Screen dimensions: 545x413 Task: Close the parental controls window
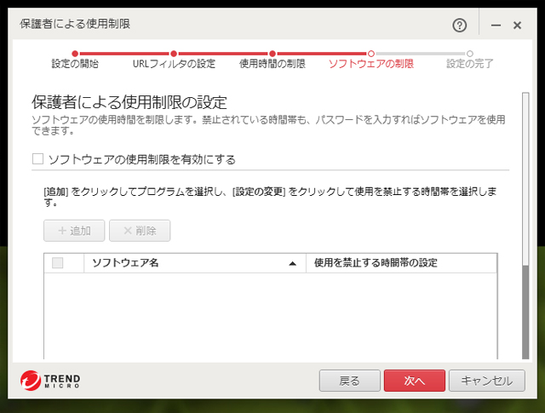point(517,26)
